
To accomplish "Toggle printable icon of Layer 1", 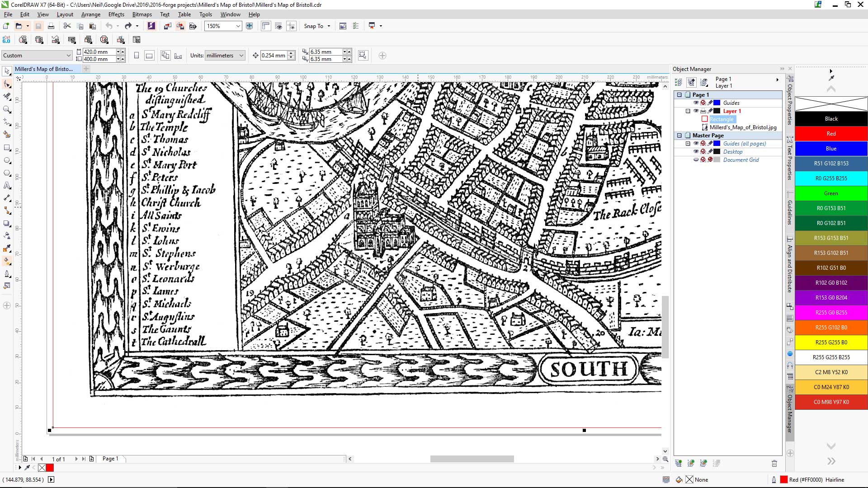I will click(703, 111).
